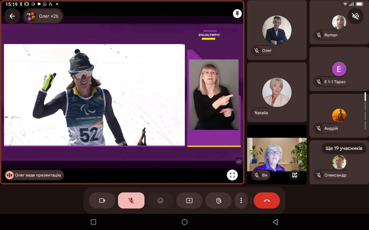
Task: Select Natalia's participant avatar
Action: pos(277,92)
